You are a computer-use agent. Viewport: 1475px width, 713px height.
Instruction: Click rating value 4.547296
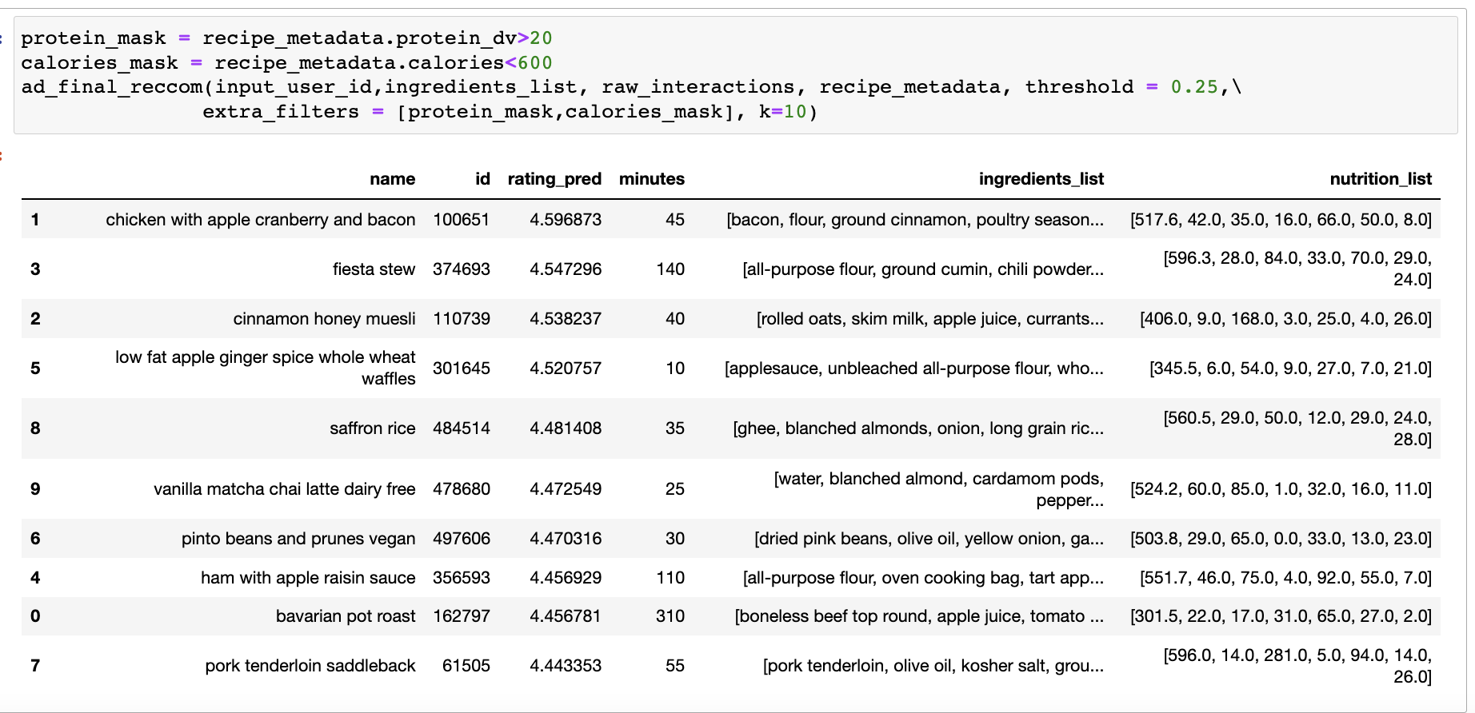(x=566, y=269)
